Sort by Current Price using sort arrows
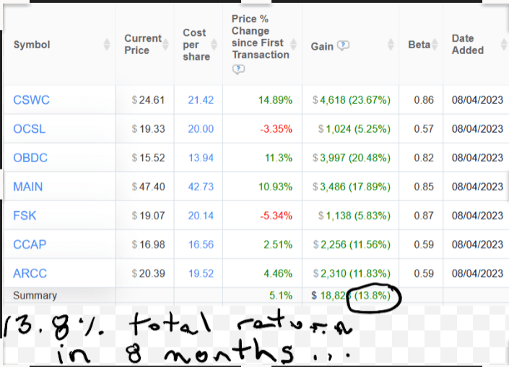The height and width of the screenshot is (367, 509). click(x=167, y=45)
